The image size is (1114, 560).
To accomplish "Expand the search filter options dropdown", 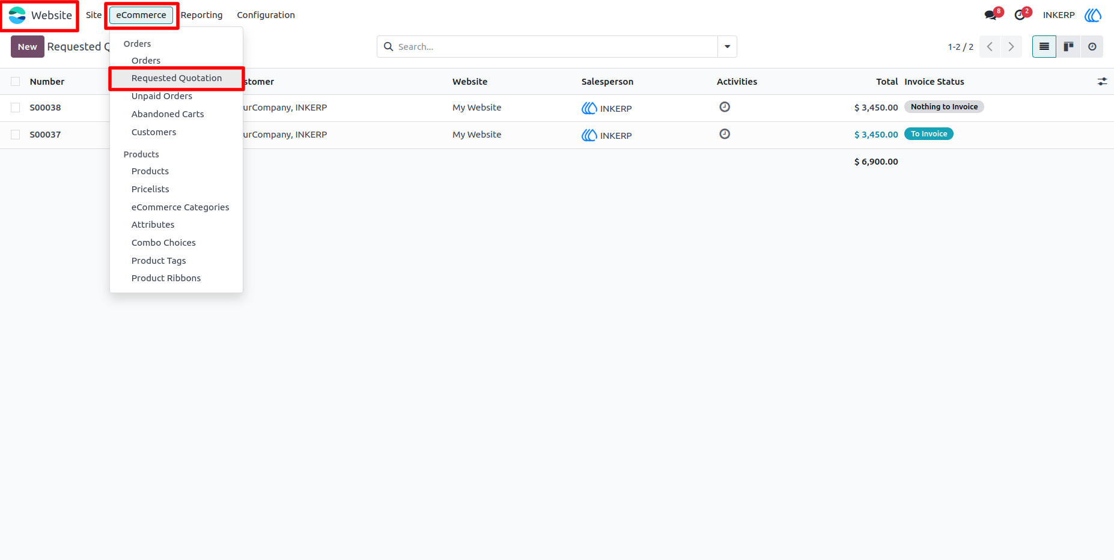I will 727,47.
